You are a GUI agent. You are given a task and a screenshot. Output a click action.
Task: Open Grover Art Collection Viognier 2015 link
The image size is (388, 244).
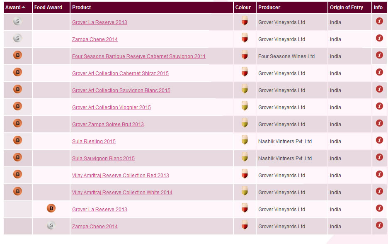pos(112,107)
